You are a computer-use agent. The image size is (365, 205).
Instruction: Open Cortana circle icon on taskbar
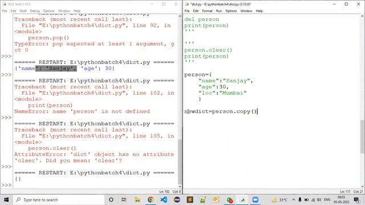point(111,200)
